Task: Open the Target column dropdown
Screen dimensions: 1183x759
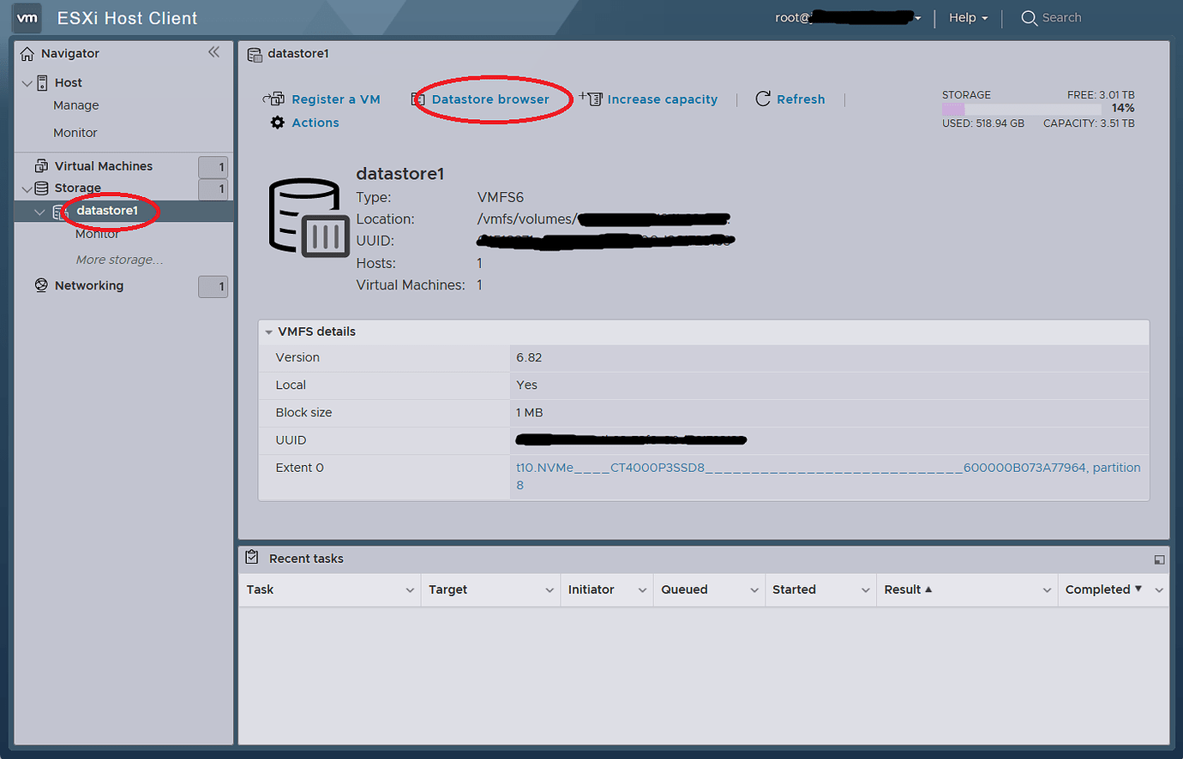Action: (x=549, y=590)
